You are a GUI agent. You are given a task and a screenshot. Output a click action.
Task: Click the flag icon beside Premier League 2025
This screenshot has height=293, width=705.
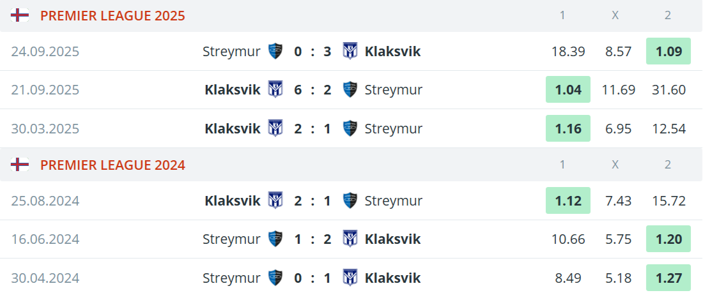(20, 15)
